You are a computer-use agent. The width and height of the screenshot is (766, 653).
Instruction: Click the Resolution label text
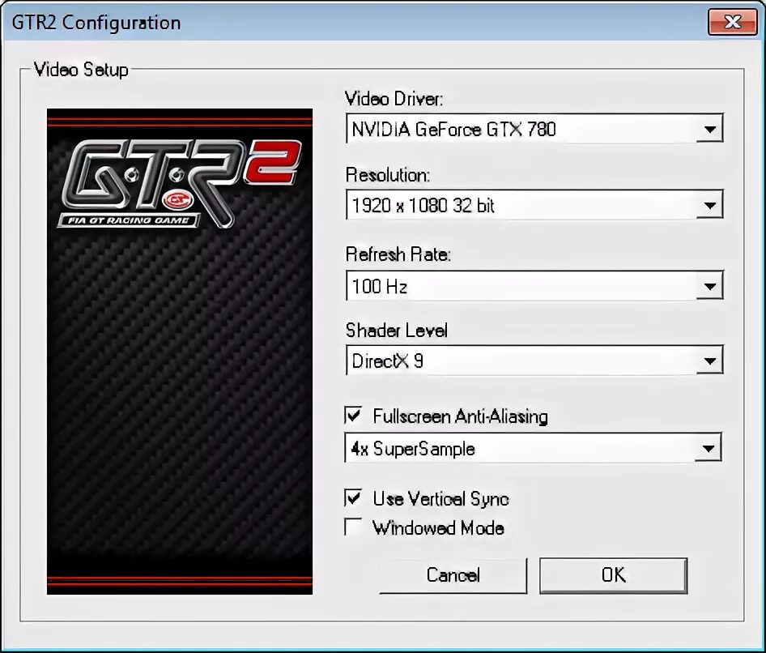pos(387,174)
